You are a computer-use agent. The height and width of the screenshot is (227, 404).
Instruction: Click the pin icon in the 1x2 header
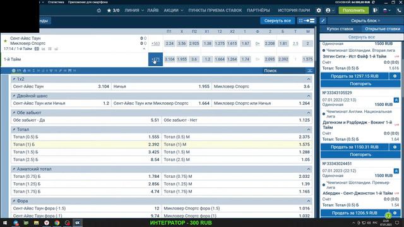click(x=14, y=79)
